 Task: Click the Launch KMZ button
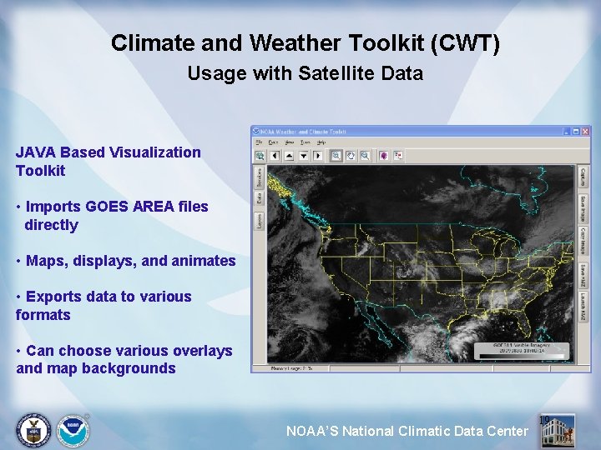[583, 307]
